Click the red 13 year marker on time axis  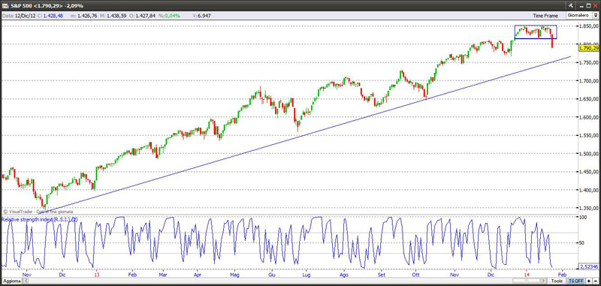97,275
